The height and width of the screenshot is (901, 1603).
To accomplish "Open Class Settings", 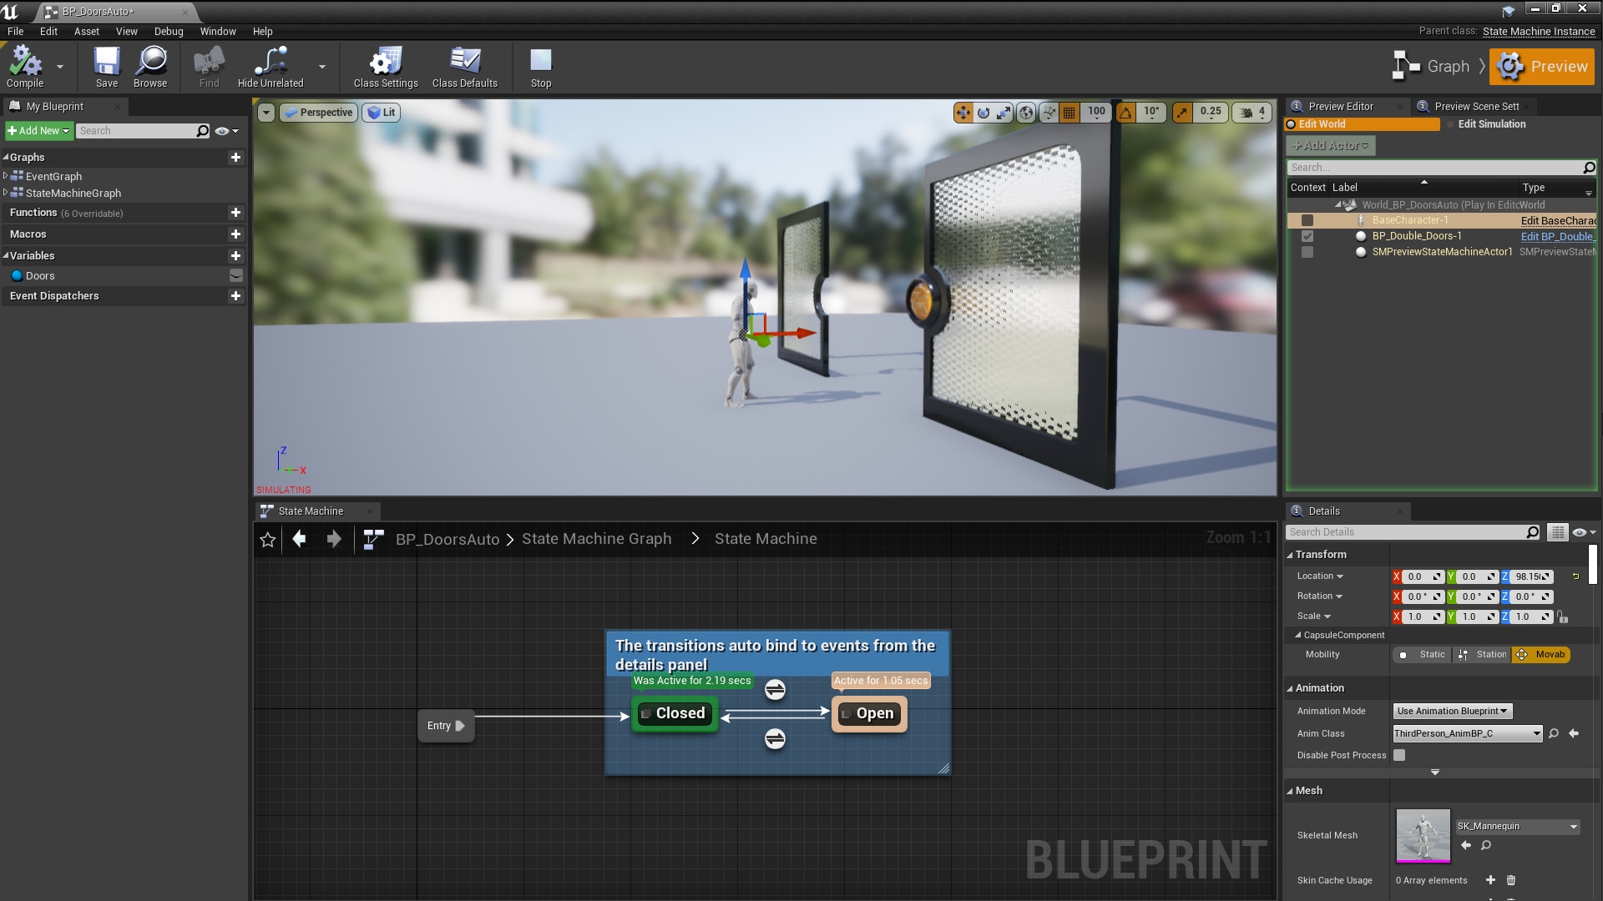I will pyautogui.click(x=385, y=67).
